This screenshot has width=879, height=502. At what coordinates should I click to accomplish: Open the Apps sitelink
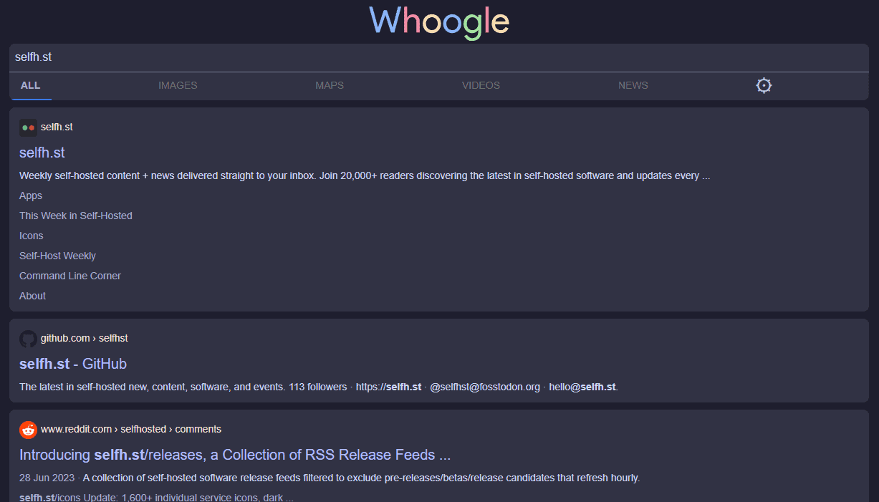point(31,196)
